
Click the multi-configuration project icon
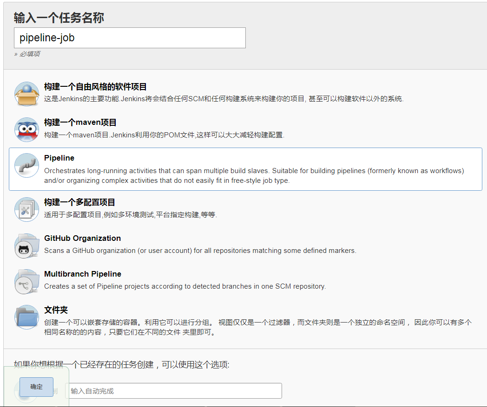click(26, 209)
